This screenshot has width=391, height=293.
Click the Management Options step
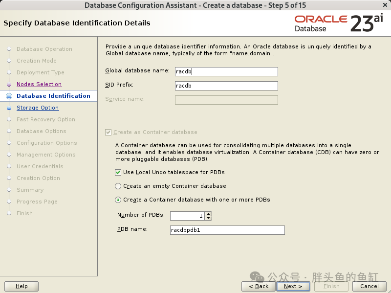(46, 155)
